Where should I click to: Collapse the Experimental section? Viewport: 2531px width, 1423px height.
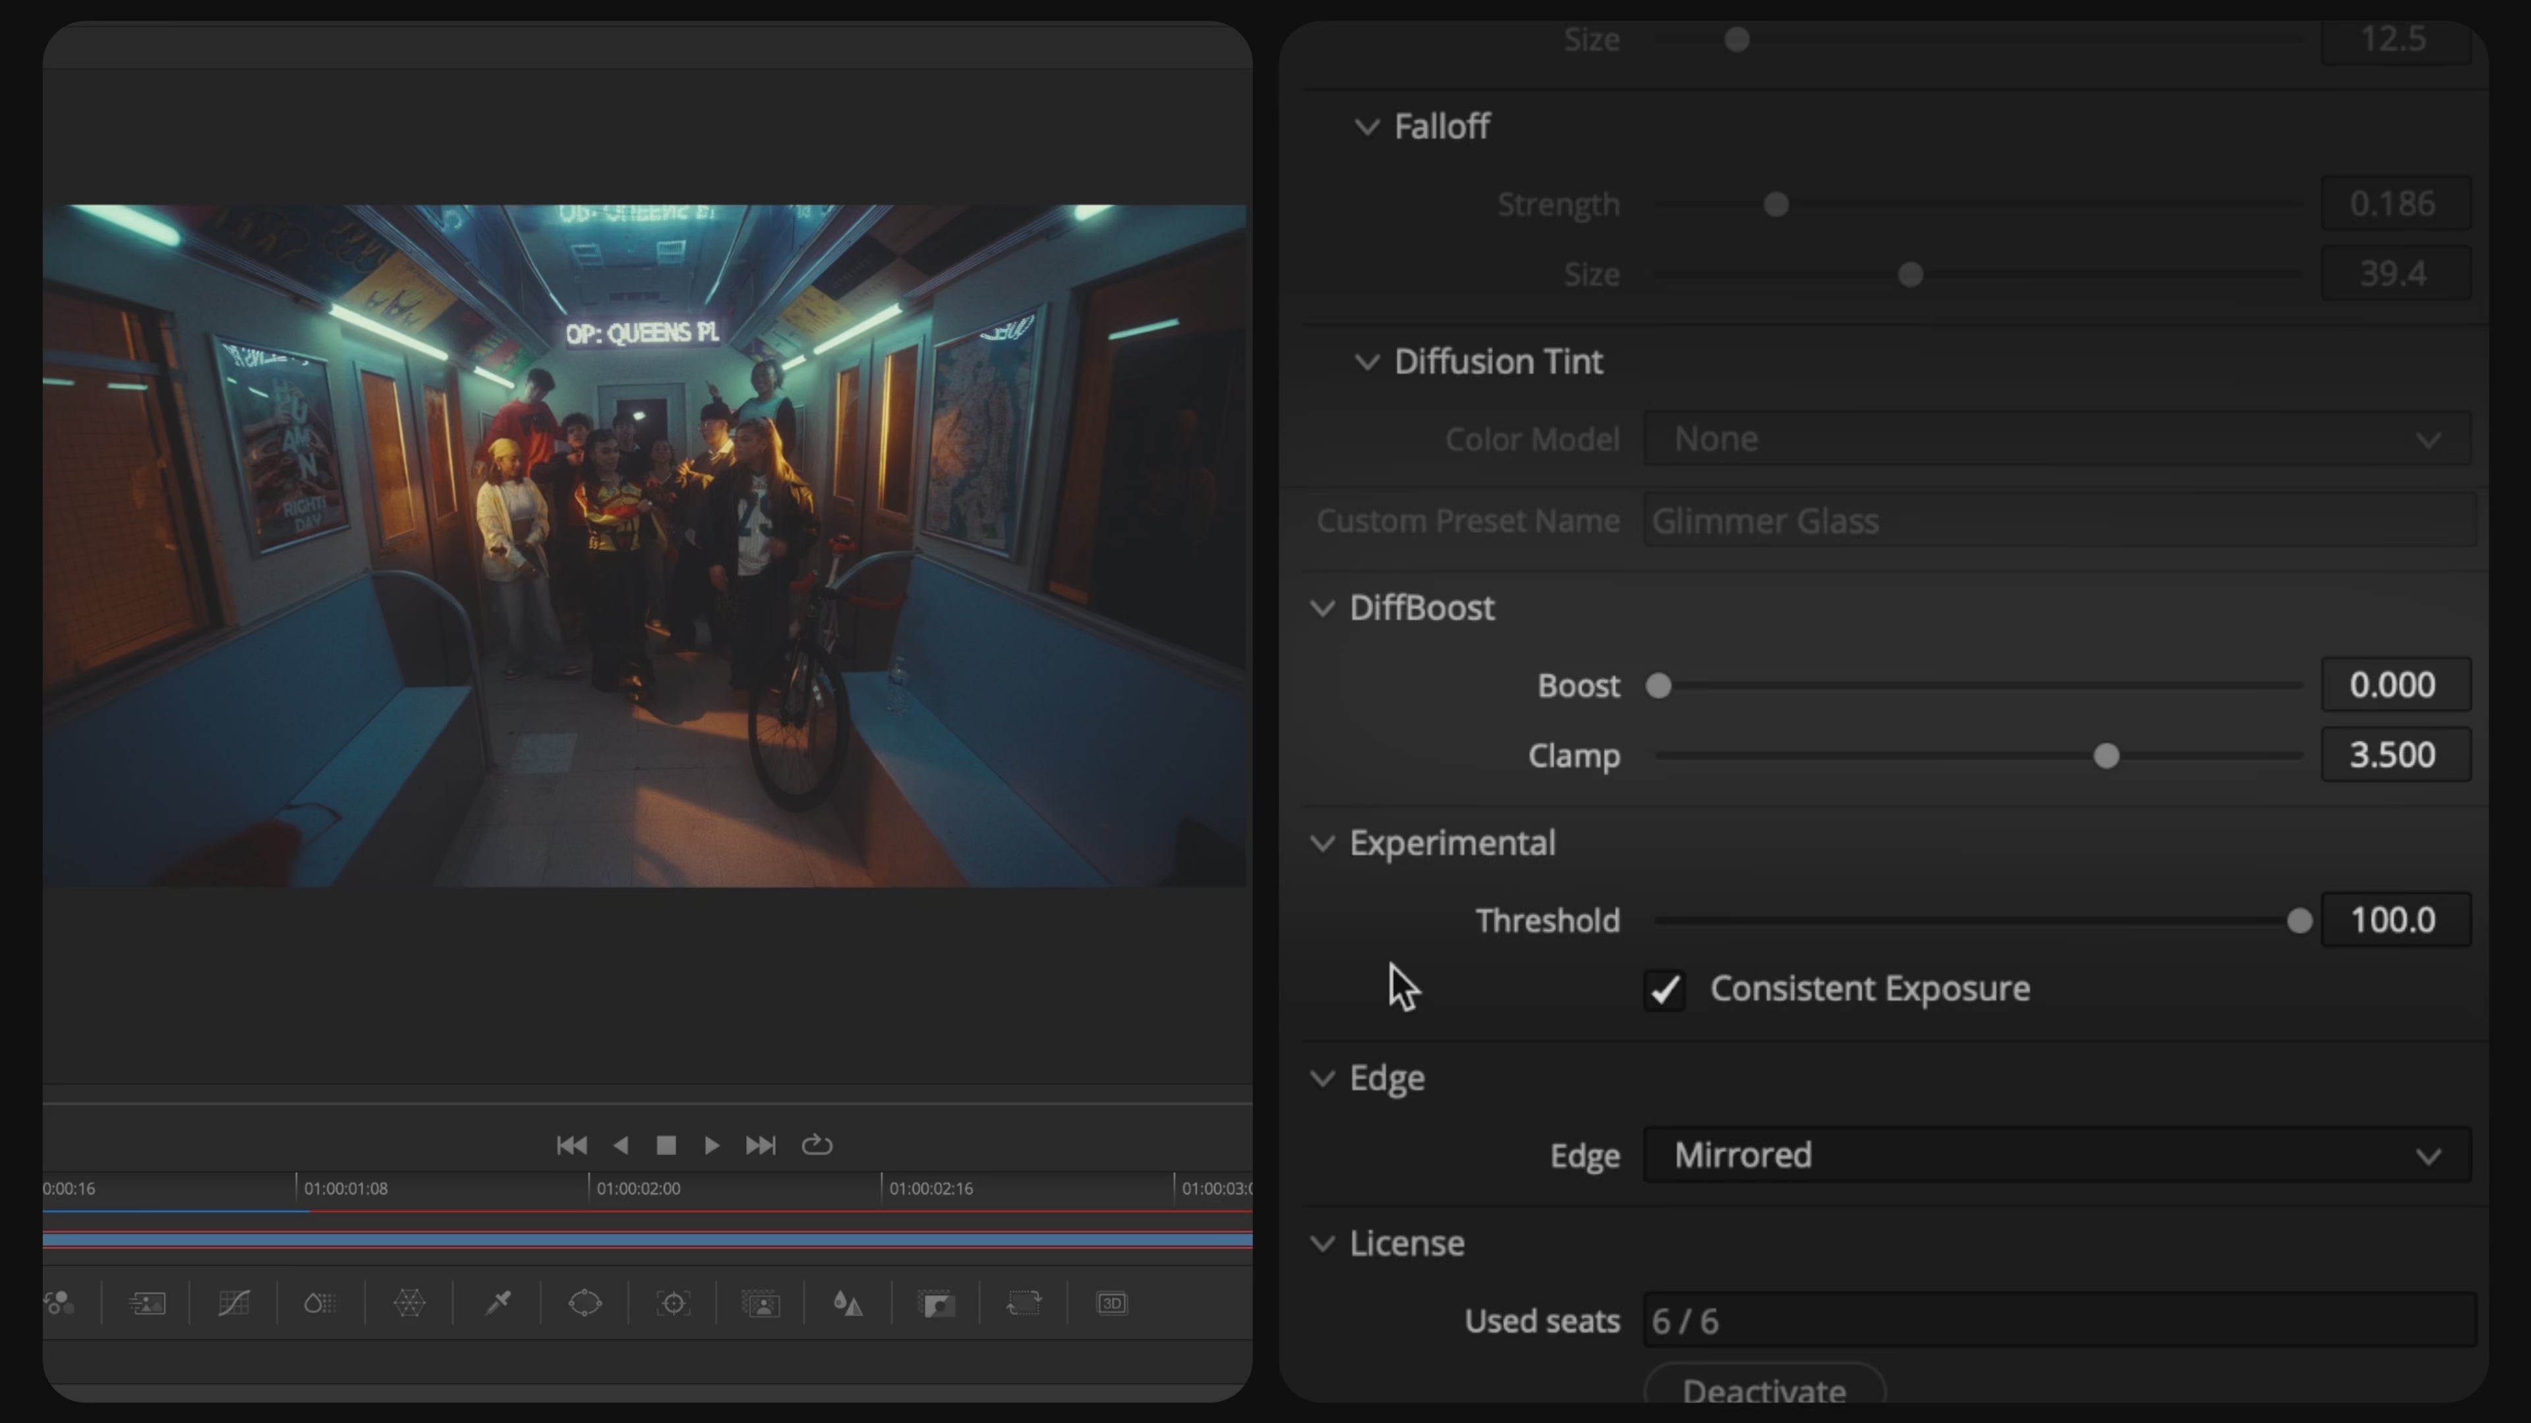tap(1322, 843)
